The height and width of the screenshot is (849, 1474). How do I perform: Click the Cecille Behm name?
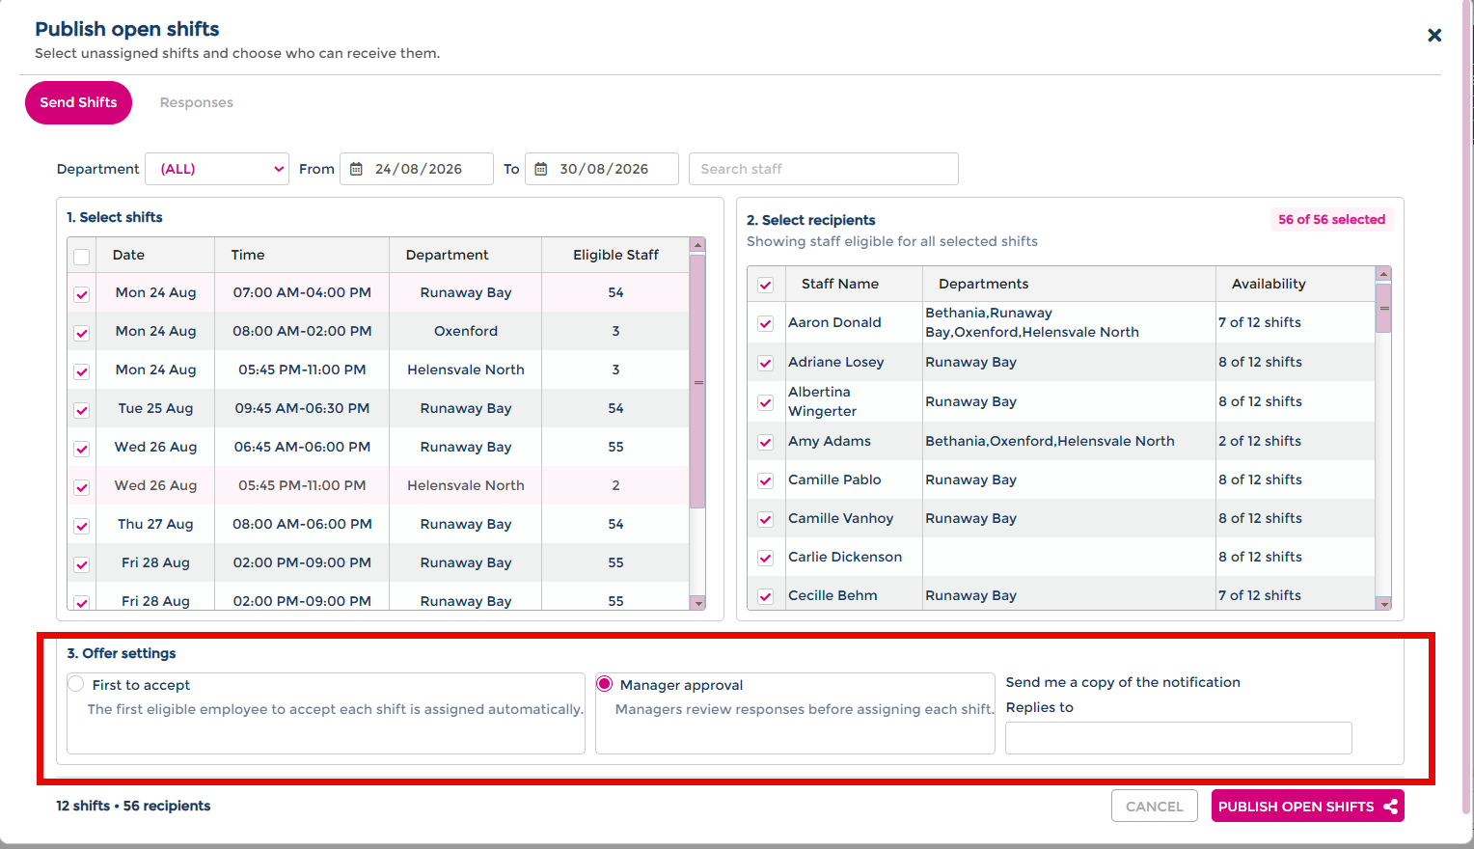pyautogui.click(x=833, y=595)
